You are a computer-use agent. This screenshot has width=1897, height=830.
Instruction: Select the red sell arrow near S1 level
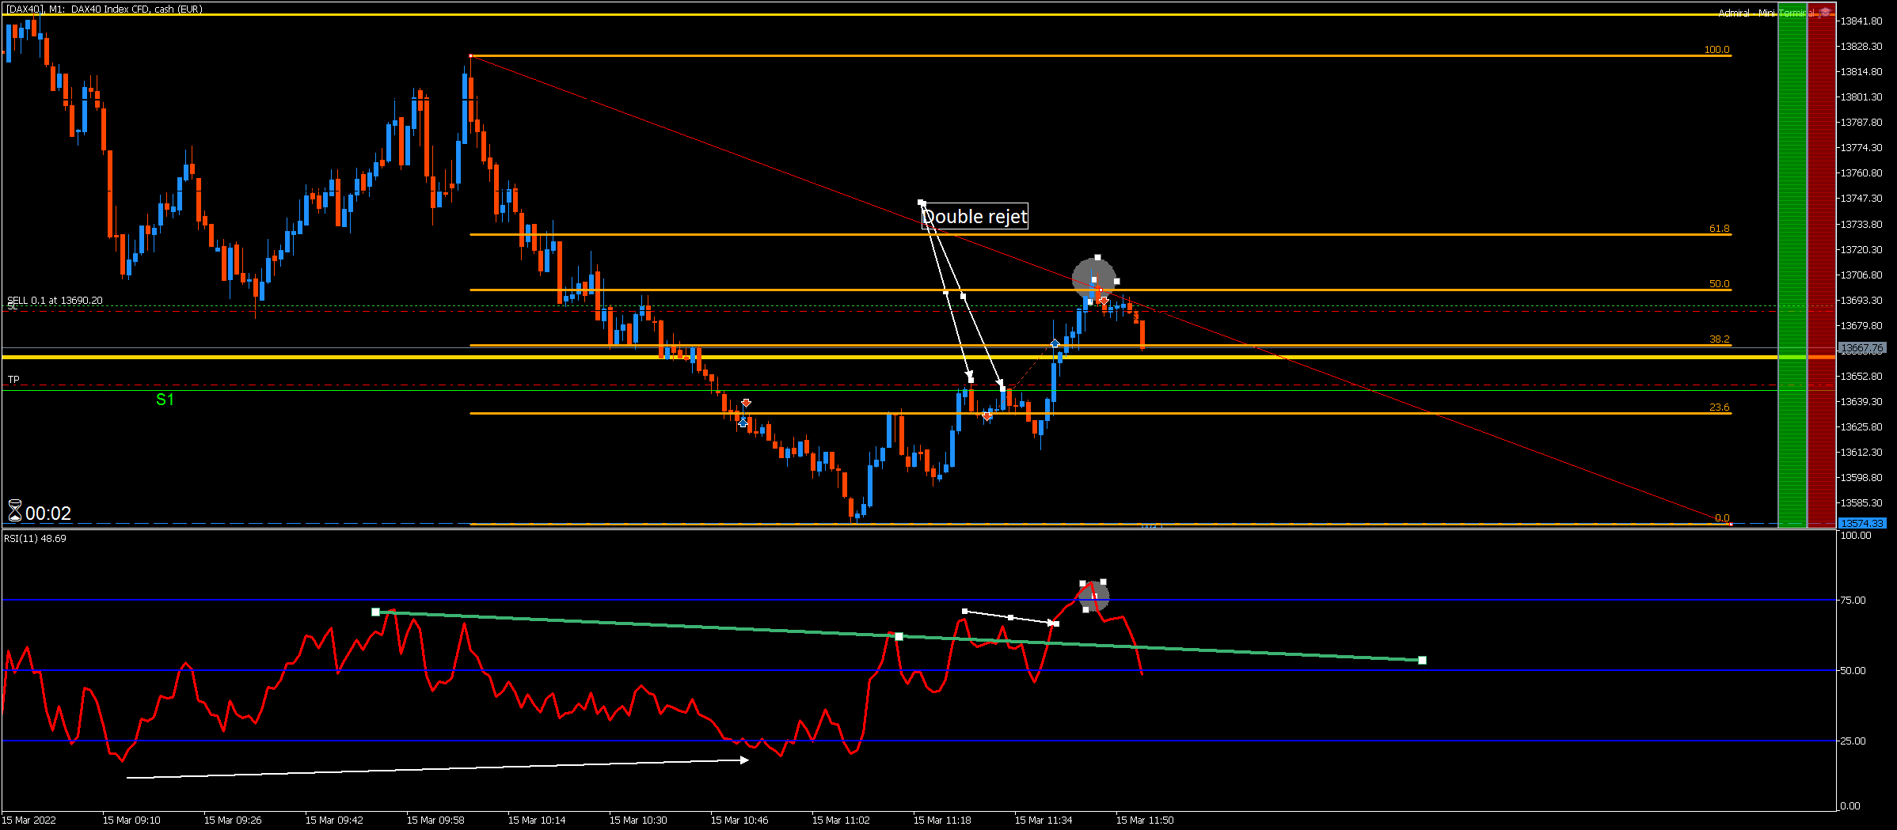point(746,404)
